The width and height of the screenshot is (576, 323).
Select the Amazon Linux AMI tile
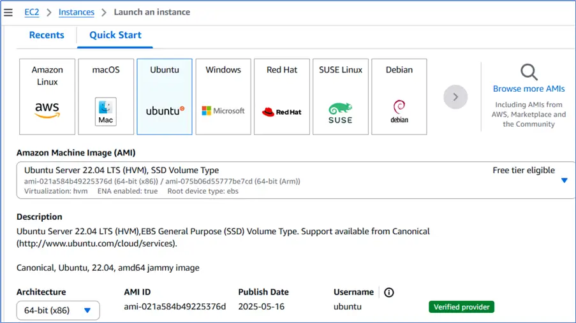(47, 97)
